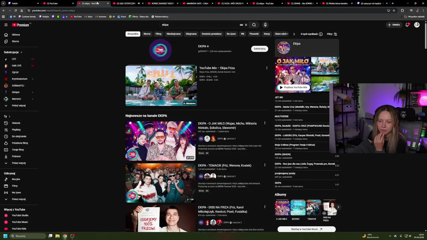The width and height of the screenshot is (427, 240).
Task: Open the Utwórz create menu
Action: (394, 25)
